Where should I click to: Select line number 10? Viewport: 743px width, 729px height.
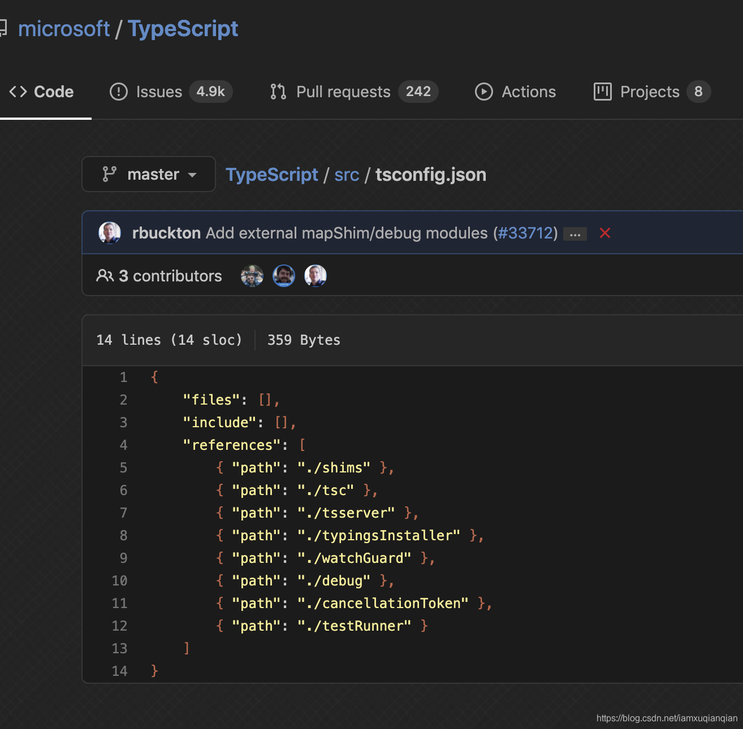(x=119, y=580)
